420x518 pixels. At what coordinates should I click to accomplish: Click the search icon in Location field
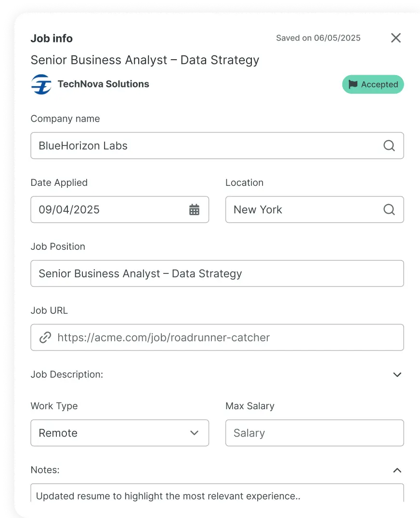click(x=389, y=209)
